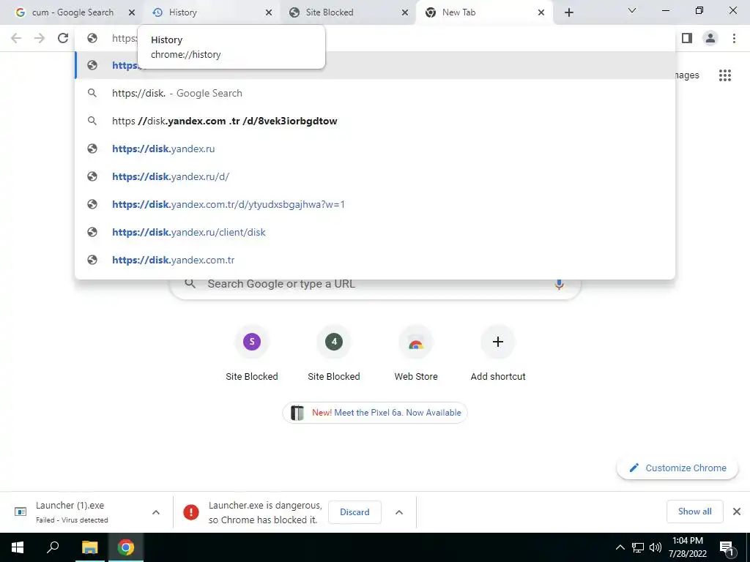Image resolution: width=750 pixels, height=562 pixels.
Task: Select the highlighted first https suggestion
Action: click(x=375, y=65)
